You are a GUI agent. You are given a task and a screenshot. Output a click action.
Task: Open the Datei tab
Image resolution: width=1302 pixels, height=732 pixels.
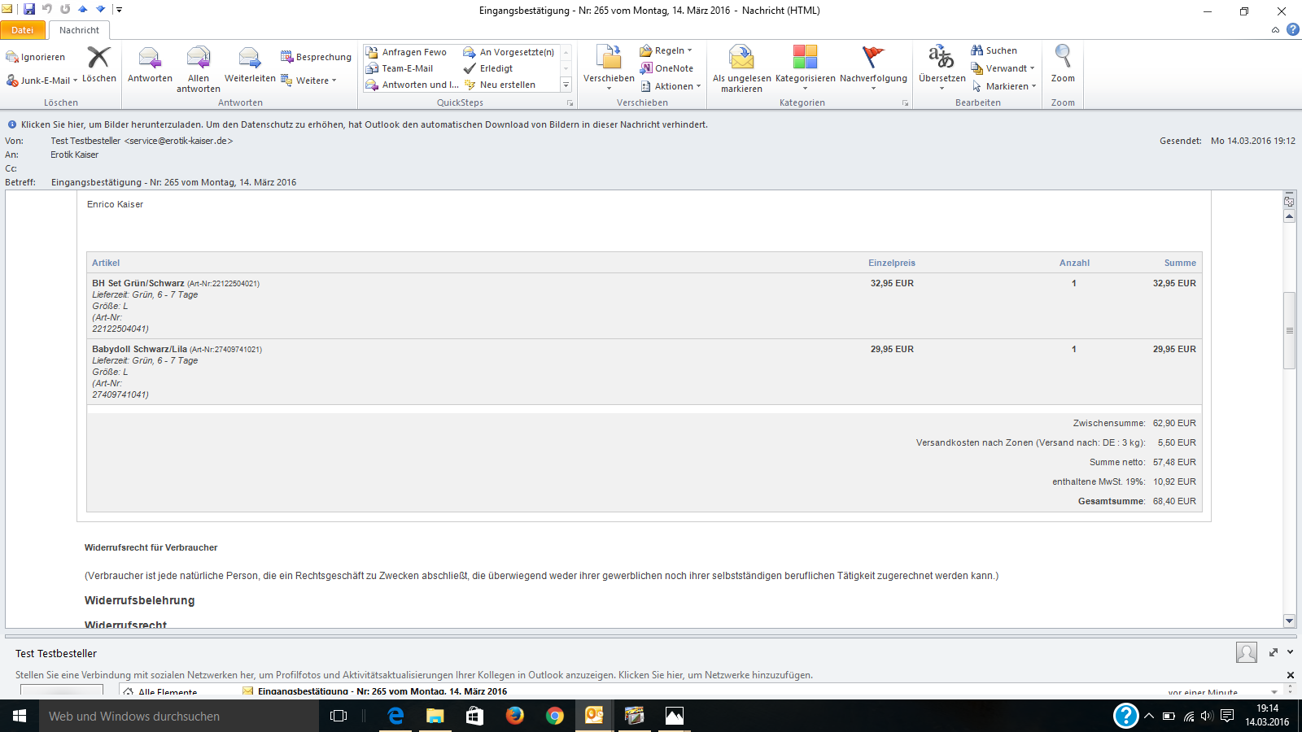coord(23,30)
